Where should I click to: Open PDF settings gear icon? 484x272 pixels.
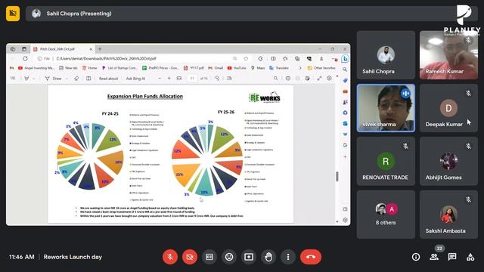330,79
